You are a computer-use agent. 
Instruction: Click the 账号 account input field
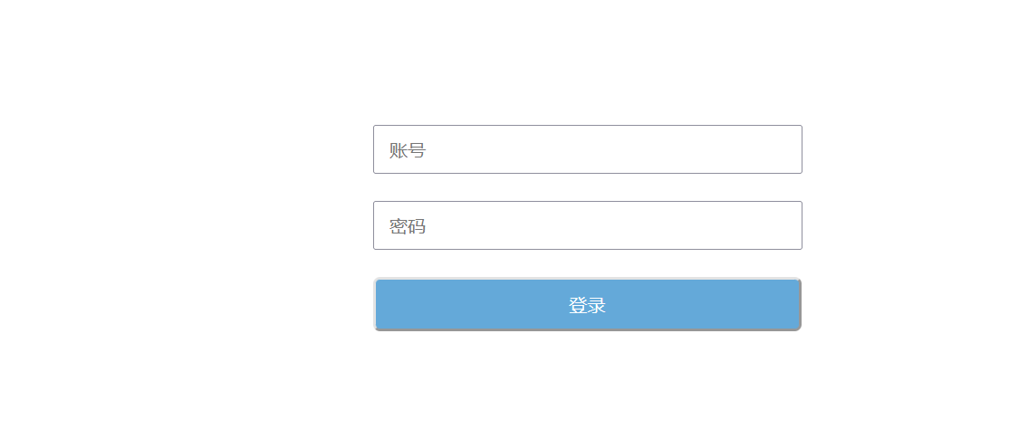(587, 149)
